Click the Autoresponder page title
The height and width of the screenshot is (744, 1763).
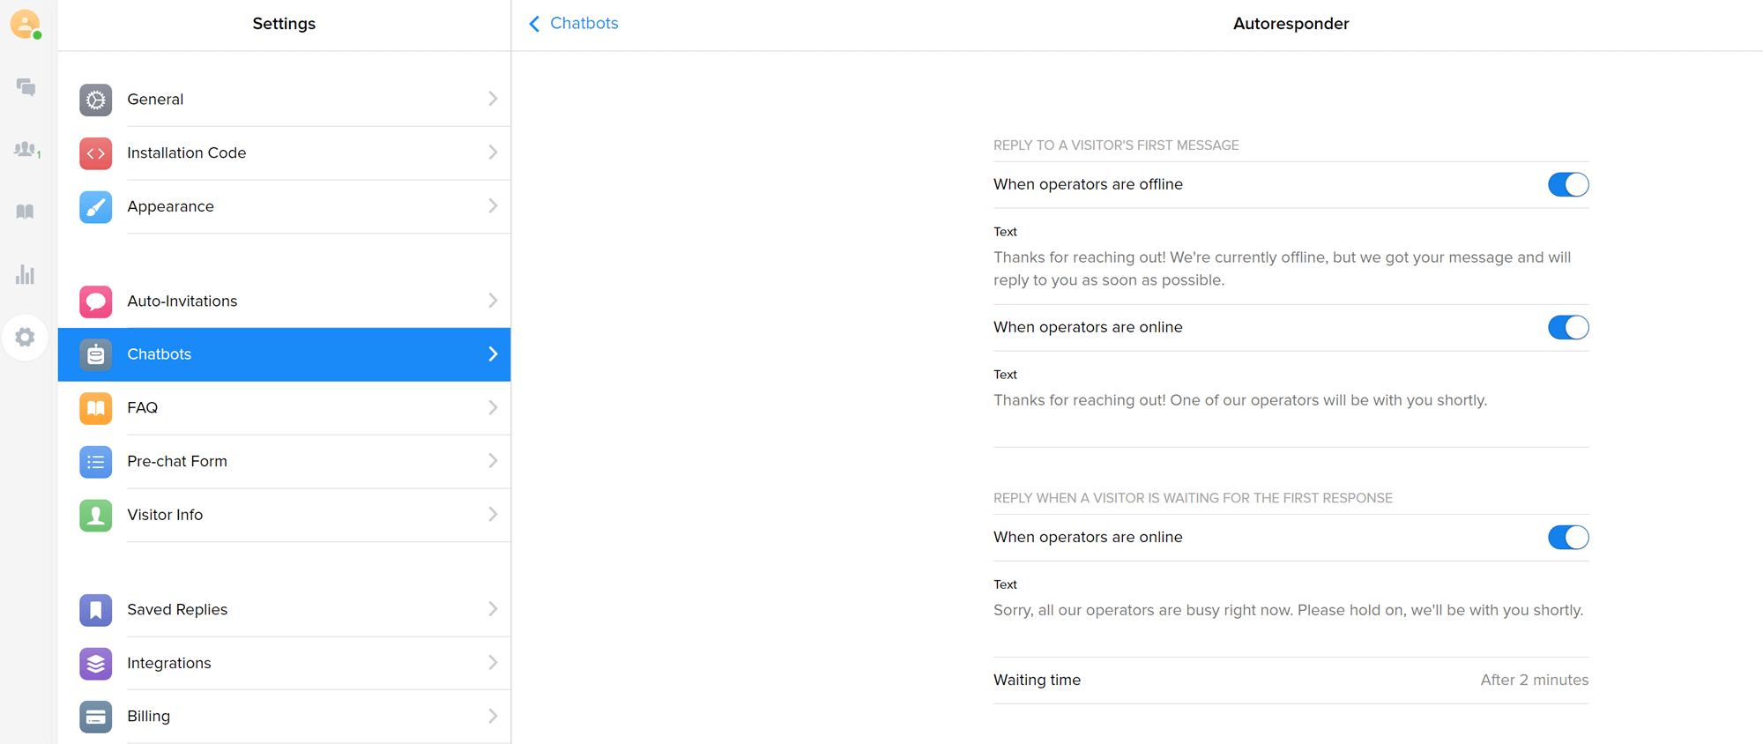coord(1291,24)
